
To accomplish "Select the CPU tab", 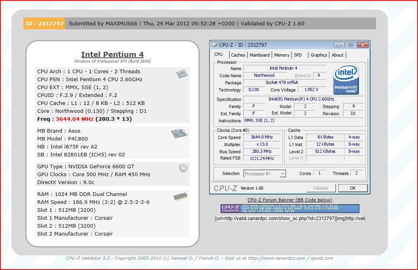I will click(x=219, y=54).
